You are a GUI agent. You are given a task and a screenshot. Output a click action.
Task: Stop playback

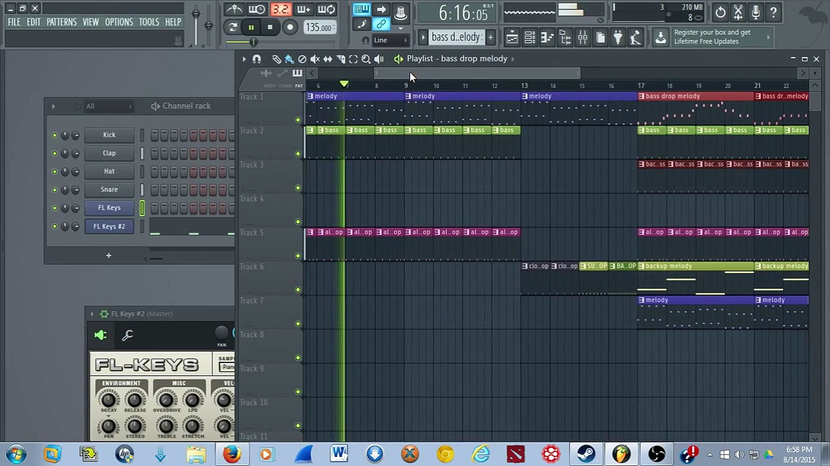(270, 27)
